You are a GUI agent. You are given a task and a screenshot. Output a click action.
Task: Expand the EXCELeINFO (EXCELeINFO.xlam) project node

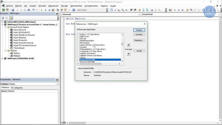(2, 22)
